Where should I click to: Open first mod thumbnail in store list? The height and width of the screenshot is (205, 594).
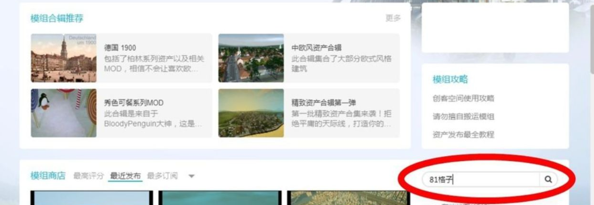[x=92, y=198]
